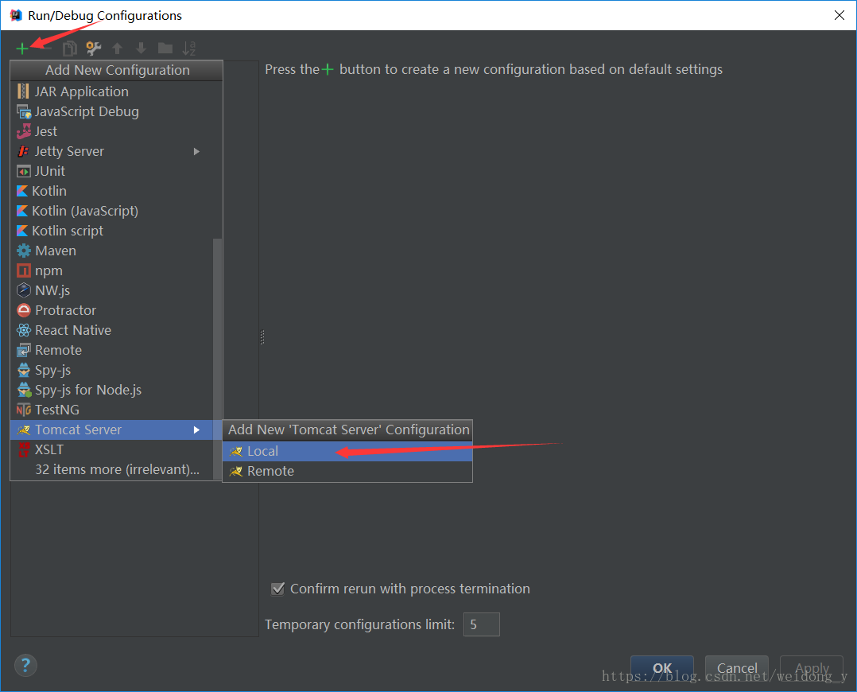Click the Temporary configurations limit label
Viewport: 857px width, 692px height.
[359, 624]
